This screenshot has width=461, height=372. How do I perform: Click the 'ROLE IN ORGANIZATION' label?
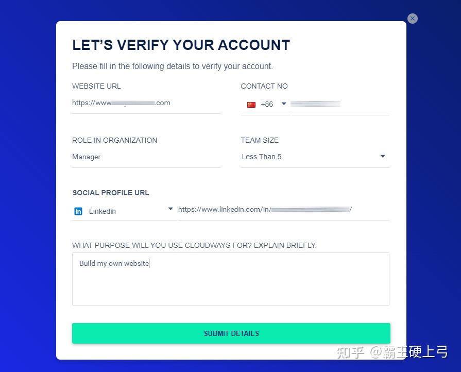click(114, 140)
